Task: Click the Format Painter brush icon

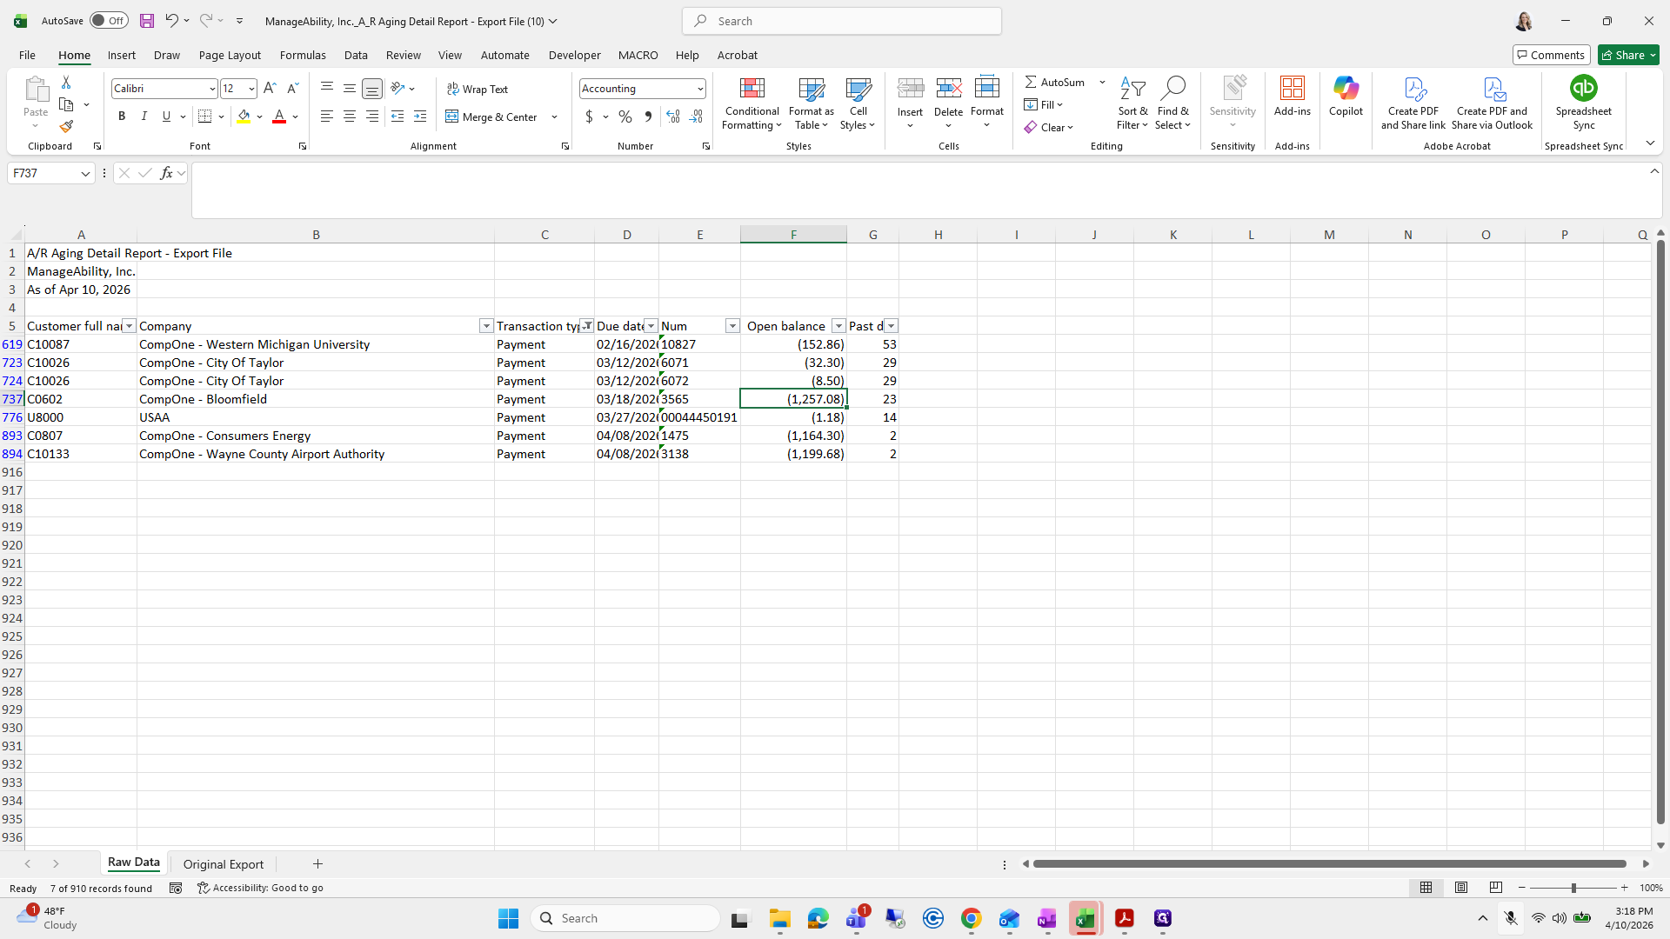Action: pyautogui.click(x=66, y=127)
